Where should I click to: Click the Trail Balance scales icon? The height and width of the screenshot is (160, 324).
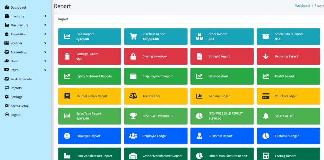133,96
